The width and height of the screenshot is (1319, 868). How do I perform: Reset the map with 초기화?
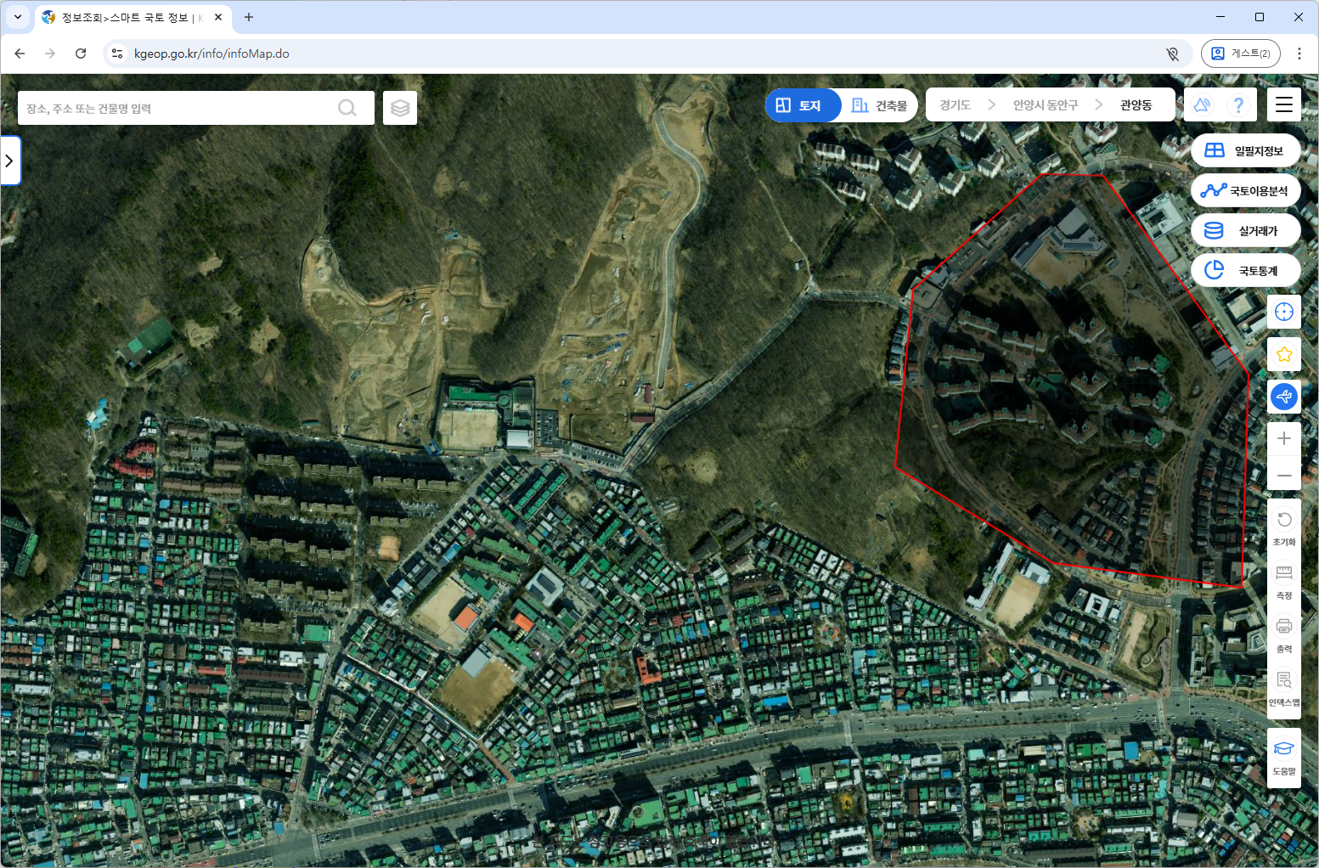tap(1284, 527)
